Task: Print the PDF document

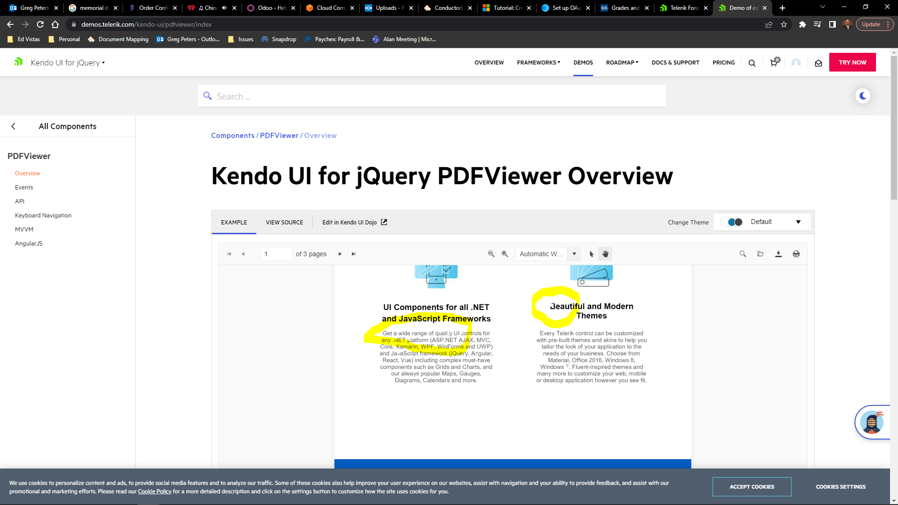Action: point(796,254)
